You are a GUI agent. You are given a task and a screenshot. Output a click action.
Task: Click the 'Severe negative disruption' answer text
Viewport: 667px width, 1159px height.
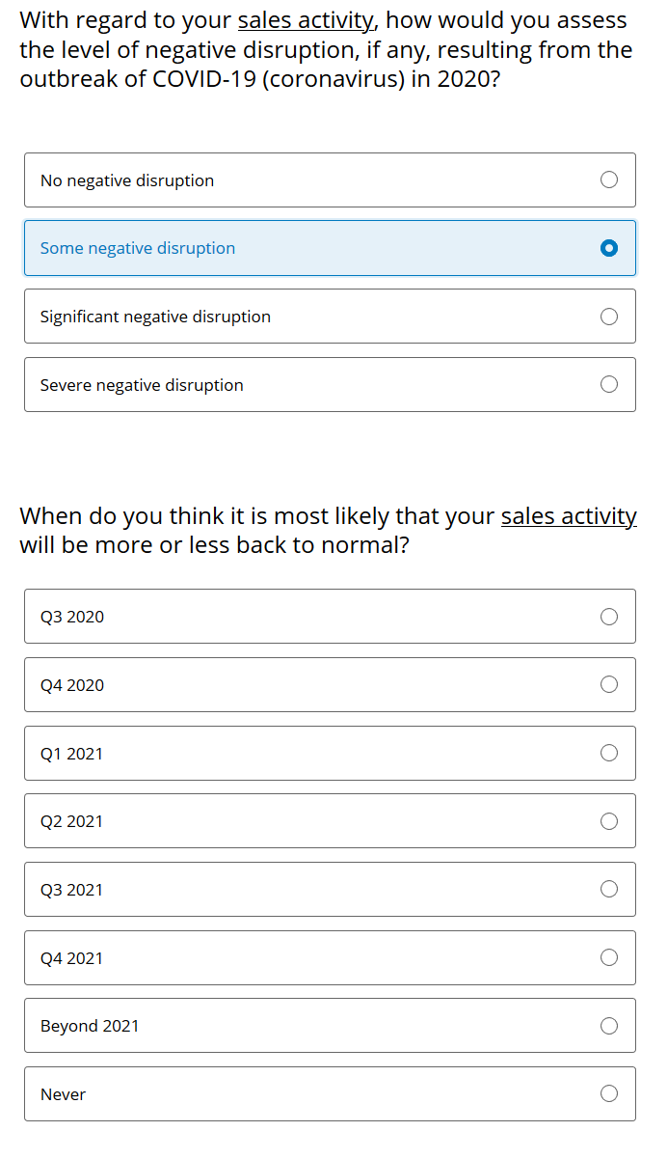(142, 385)
